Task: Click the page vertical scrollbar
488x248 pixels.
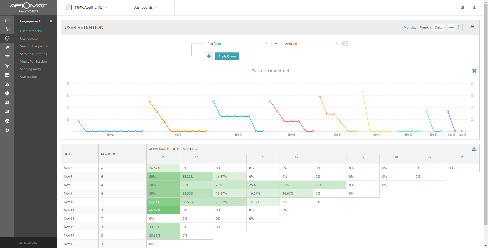Action: tap(486, 115)
